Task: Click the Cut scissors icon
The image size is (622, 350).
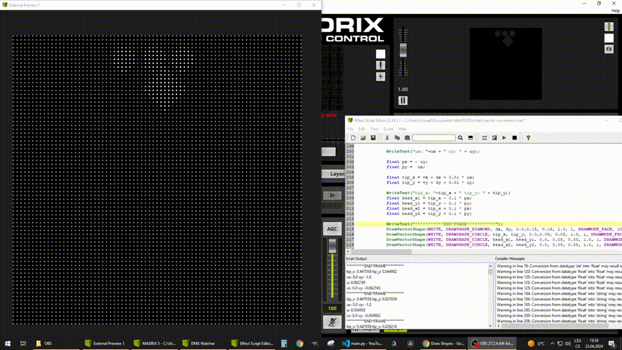Action: tap(388, 138)
